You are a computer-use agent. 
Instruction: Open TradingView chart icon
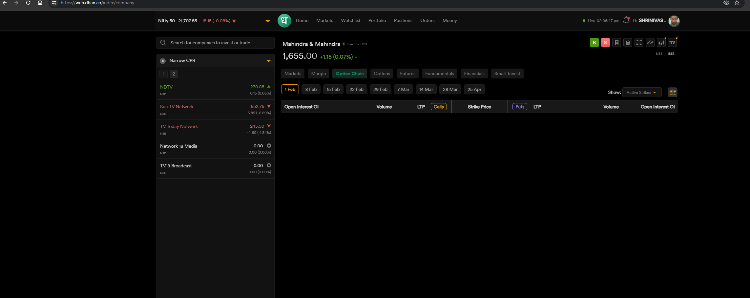tap(672, 43)
